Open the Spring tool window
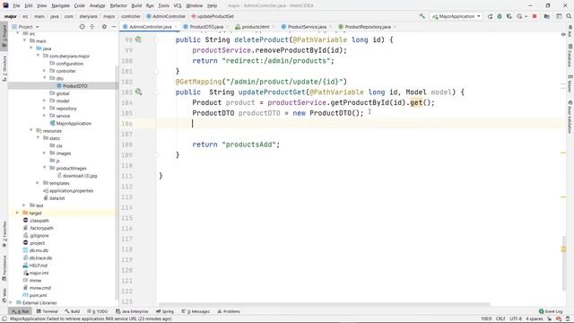 [x=165, y=311]
